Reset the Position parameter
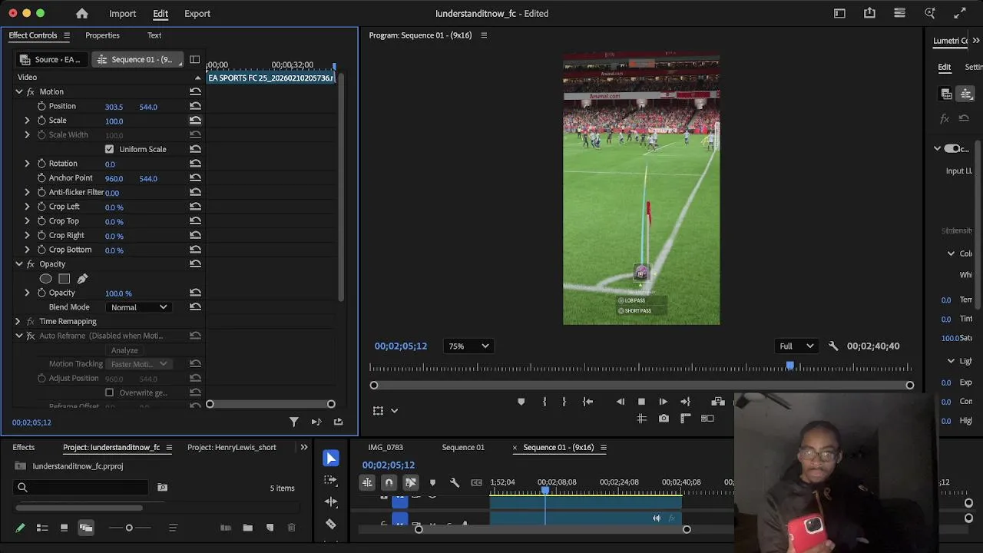 click(x=195, y=106)
